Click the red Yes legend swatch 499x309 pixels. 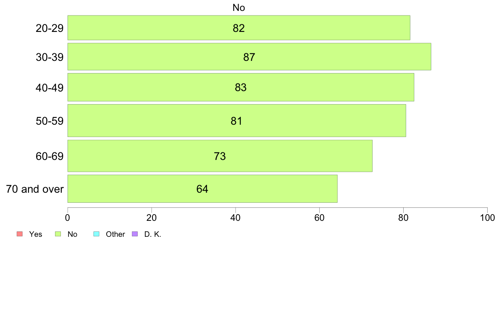pyautogui.click(x=19, y=234)
